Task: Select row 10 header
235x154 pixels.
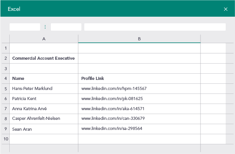Action: click(x=6, y=139)
